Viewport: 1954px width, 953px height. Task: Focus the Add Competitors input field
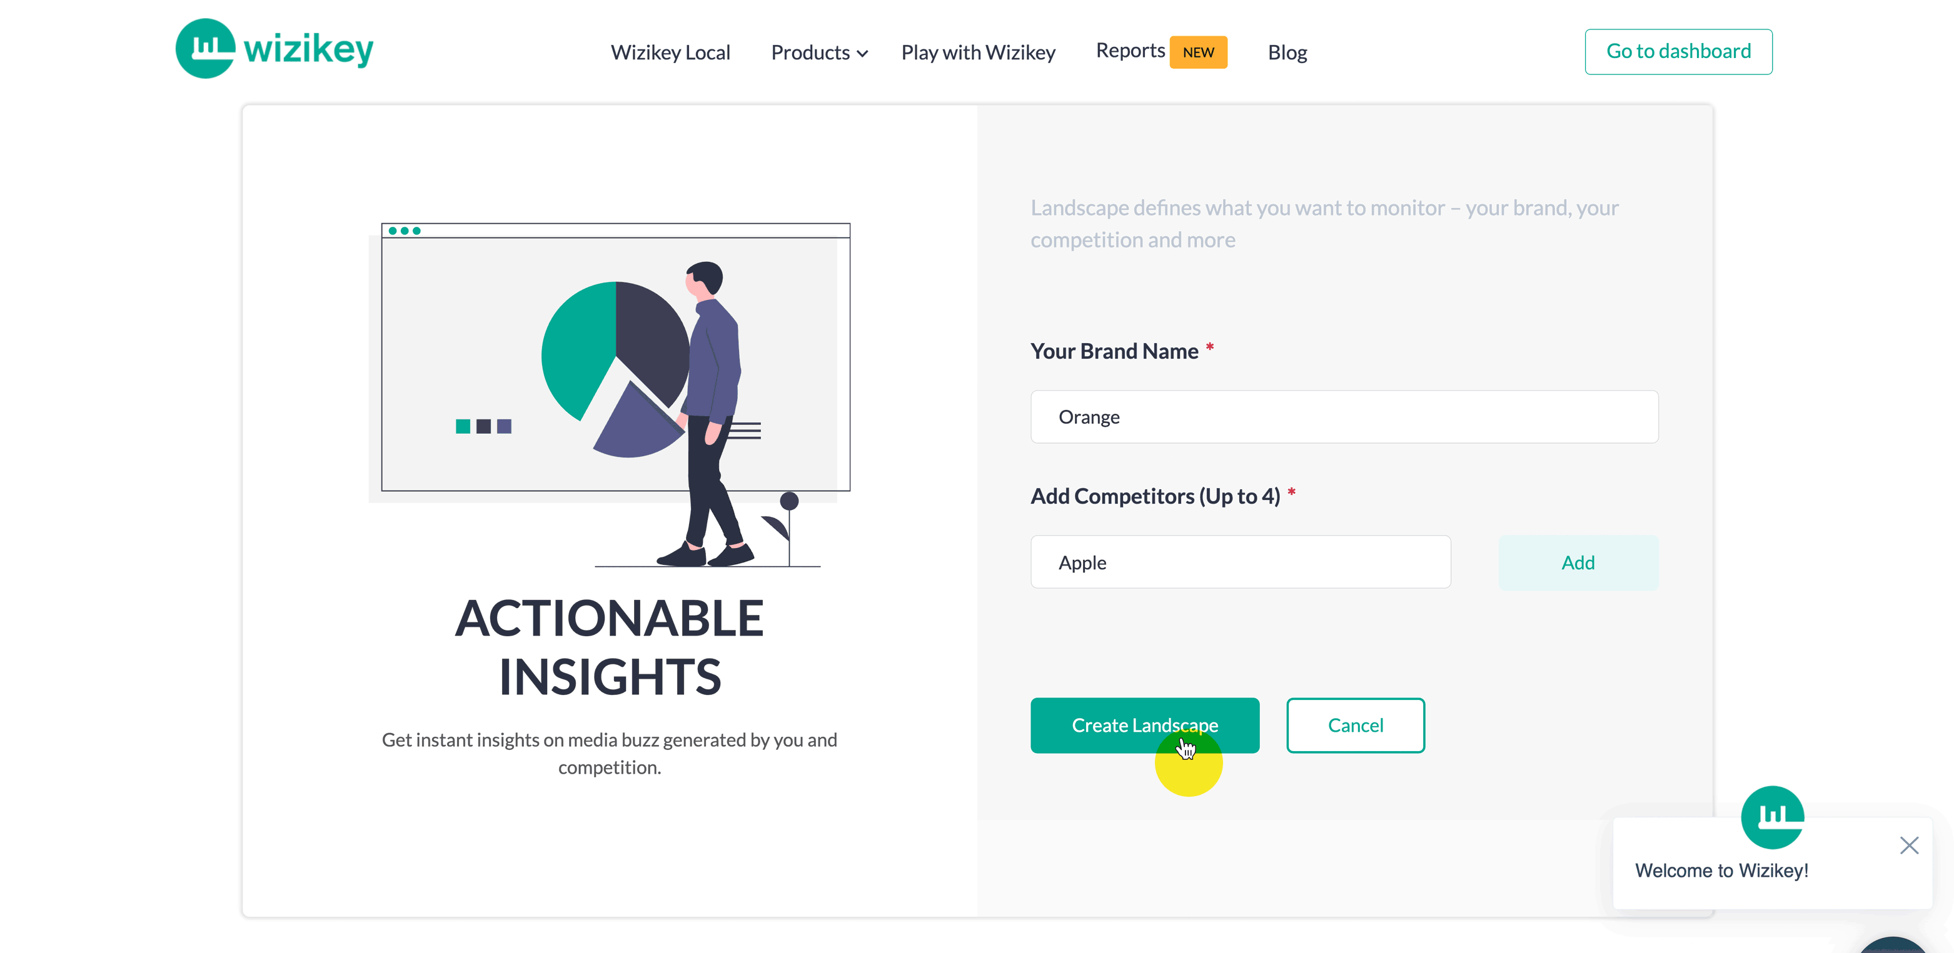point(1240,562)
